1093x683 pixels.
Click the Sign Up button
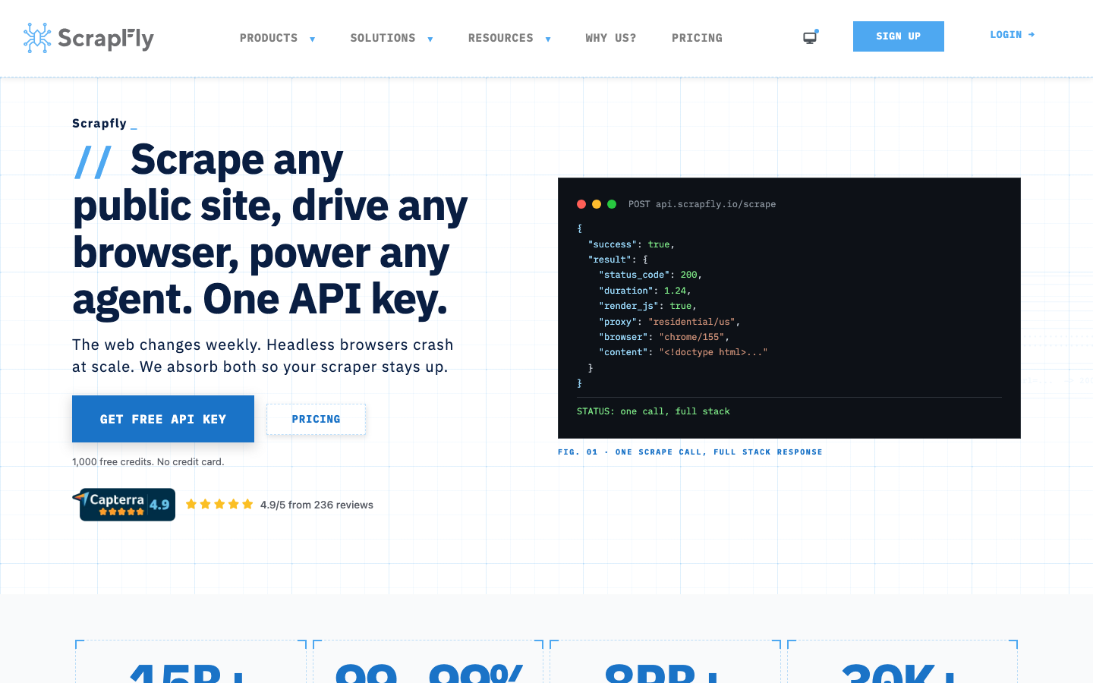click(x=899, y=36)
